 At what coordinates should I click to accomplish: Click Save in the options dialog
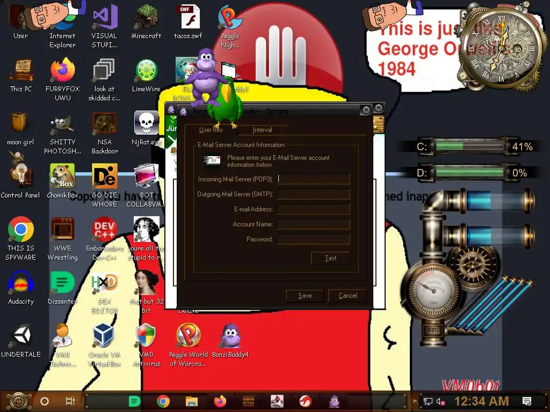click(305, 296)
